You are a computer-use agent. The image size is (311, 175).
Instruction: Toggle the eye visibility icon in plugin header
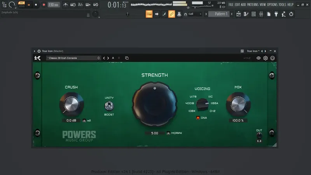(259, 58)
